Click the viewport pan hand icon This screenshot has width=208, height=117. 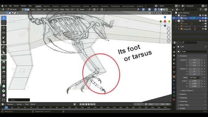tap(169, 33)
